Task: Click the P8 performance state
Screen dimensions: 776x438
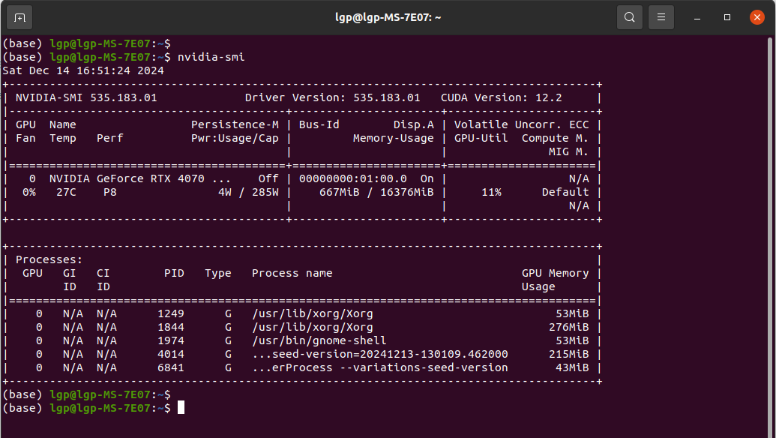Action: point(110,193)
